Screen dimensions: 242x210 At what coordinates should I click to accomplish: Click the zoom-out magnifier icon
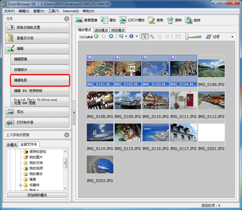pyautogui.click(x=159, y=37)
